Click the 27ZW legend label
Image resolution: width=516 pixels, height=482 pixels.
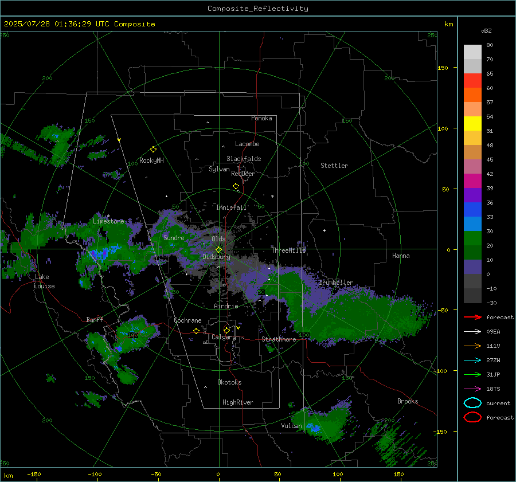point(493,360)
